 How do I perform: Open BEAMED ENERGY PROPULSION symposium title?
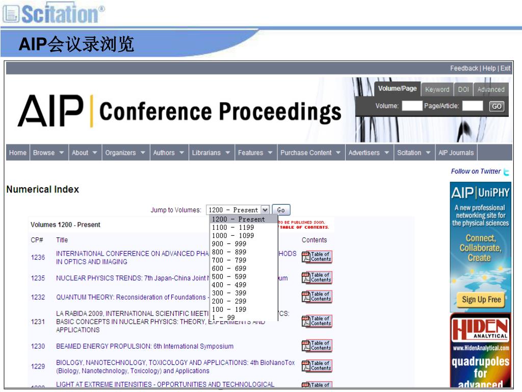145,347
